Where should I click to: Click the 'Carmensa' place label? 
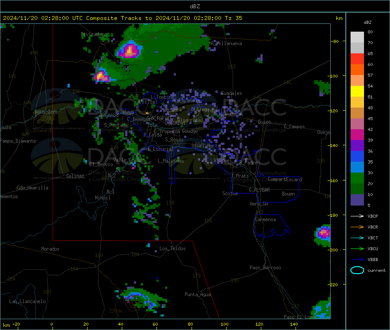(265, 219)
